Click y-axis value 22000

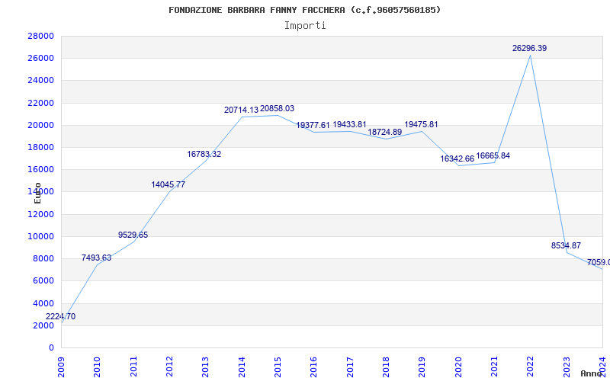pyautogui.click(x=41, y=103)
